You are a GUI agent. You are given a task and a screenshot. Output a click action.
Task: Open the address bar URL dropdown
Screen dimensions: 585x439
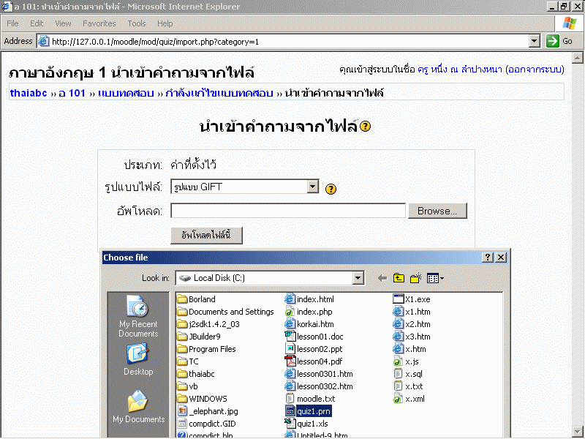pyautogui.click(x=534, y=42)
